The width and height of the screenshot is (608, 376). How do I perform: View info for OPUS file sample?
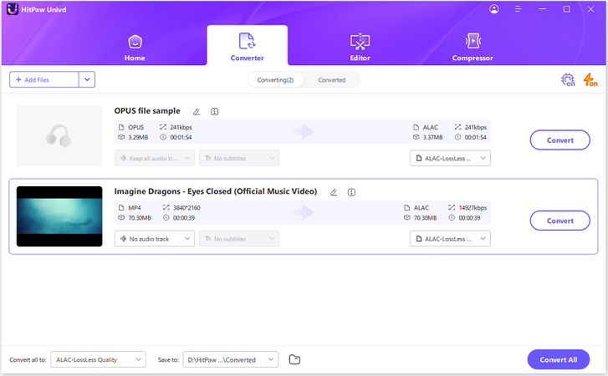(214, 112)
